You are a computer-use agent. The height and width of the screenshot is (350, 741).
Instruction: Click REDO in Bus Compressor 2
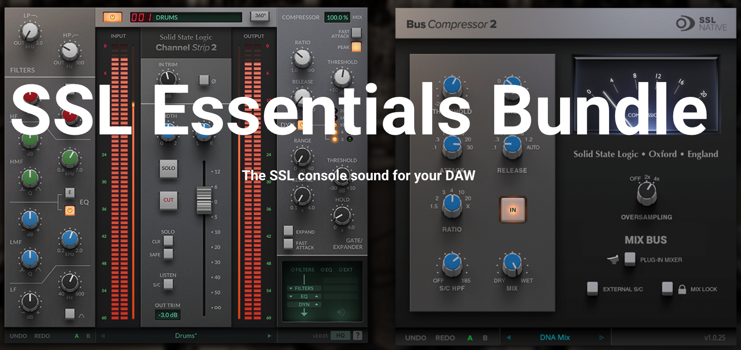click(445, 338)
